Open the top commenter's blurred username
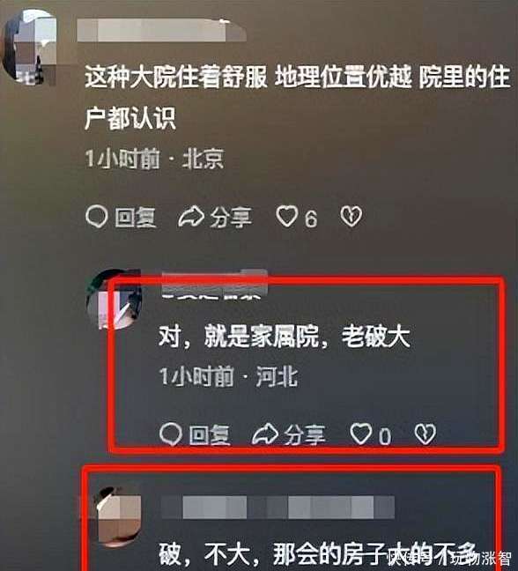The width and height of the screenshot is (518, 571). point(161,30)
